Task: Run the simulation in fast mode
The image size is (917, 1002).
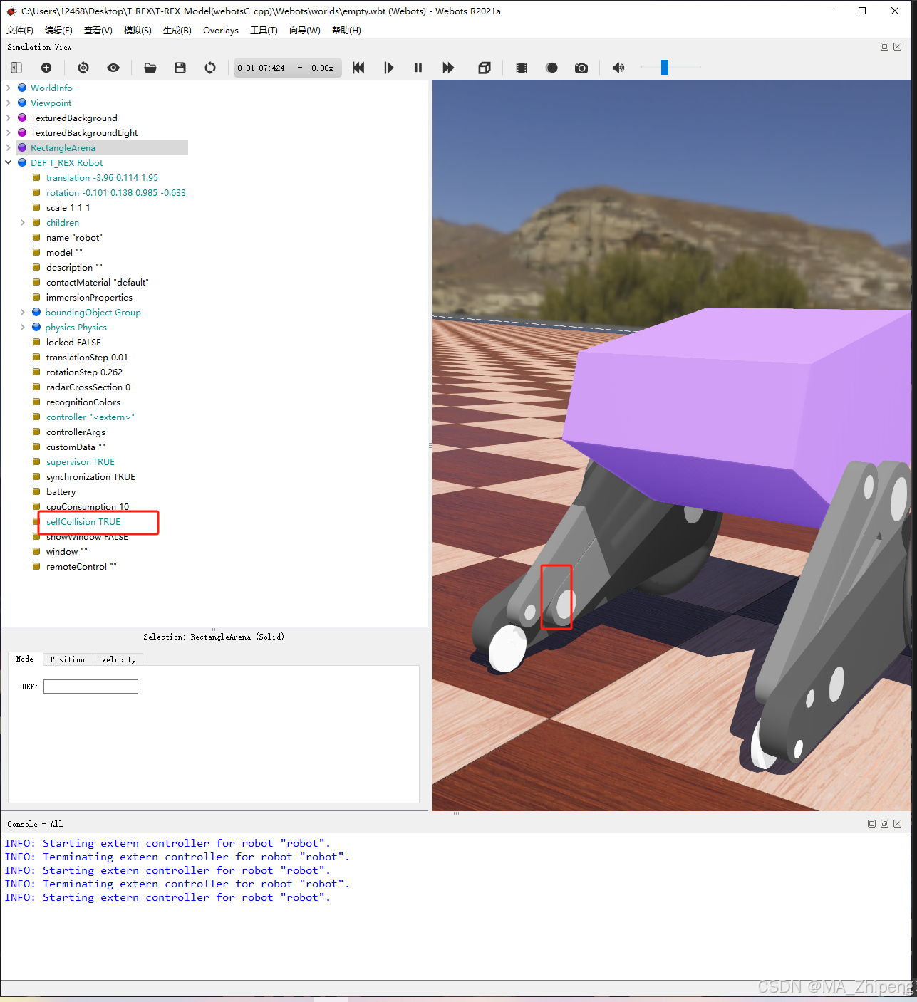Action: point(448,68)
